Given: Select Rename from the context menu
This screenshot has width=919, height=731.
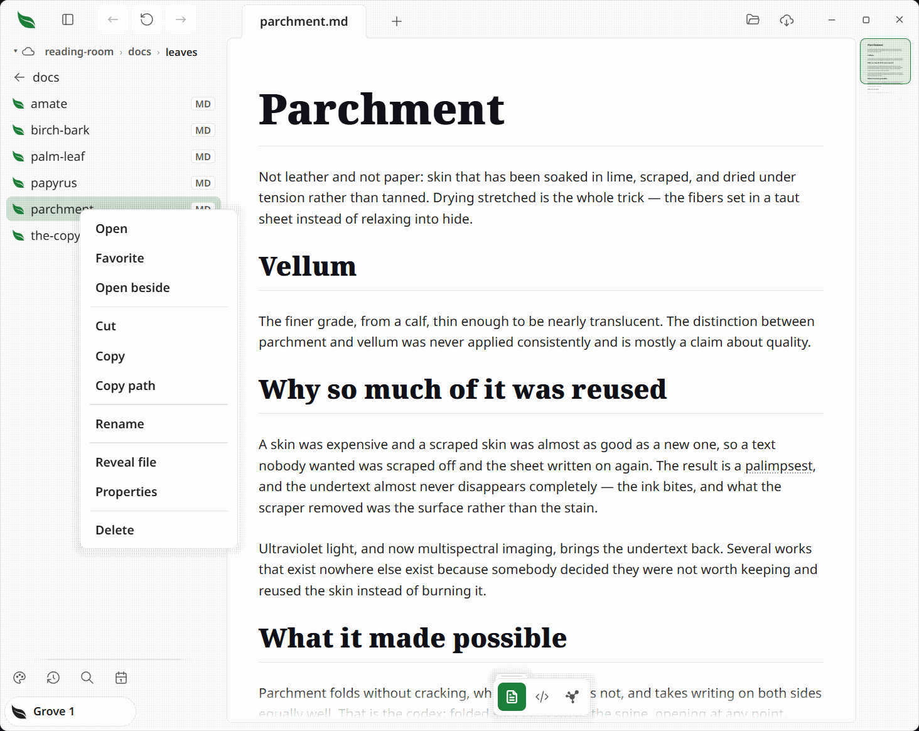Looking at the screenshot, I should (x=159, y=424).
